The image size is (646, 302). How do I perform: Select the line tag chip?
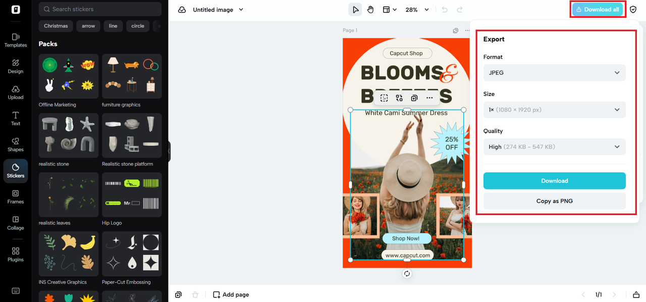click(113, 26)
